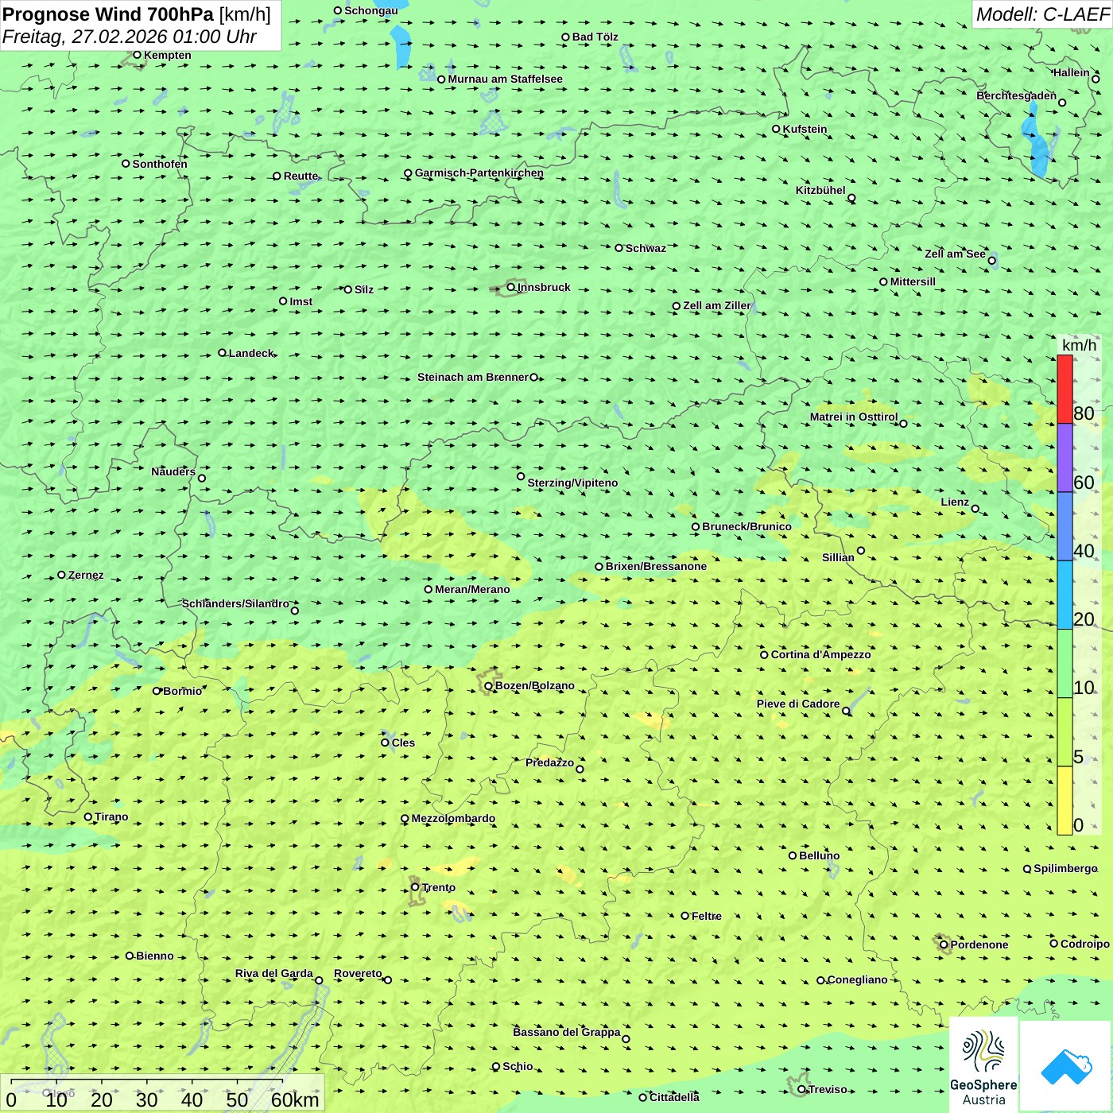Image resolution: width=1113 pixels, height=1113 pixels.
Task: Click the 'Kitzbühel' label
Action: [x=820, y=190]
